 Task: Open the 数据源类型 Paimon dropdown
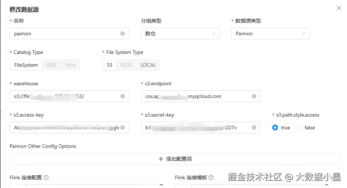270,34
